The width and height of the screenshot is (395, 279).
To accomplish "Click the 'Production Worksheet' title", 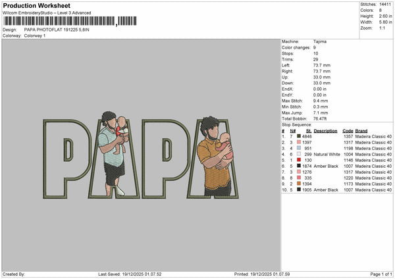I will point(37,5).
